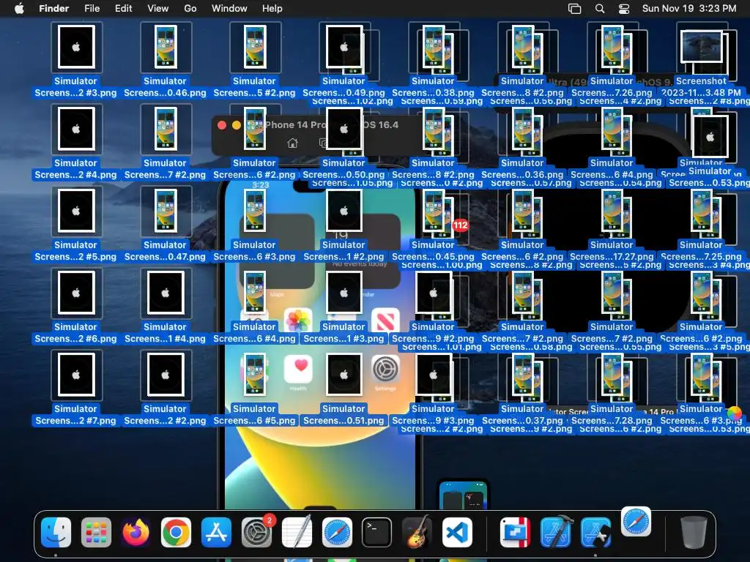Open Health app in the iPhone simulator
The width and height of the screenshot is (750, 562).
tap(299, 369)
